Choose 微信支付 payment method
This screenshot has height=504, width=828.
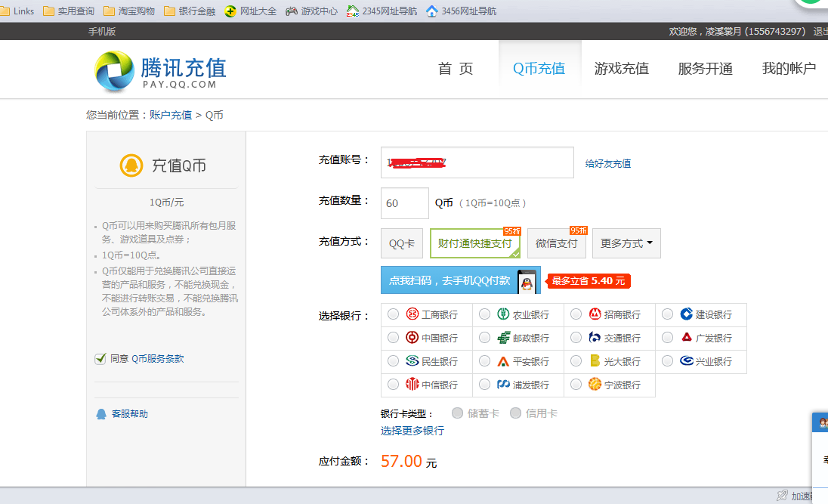557,243
